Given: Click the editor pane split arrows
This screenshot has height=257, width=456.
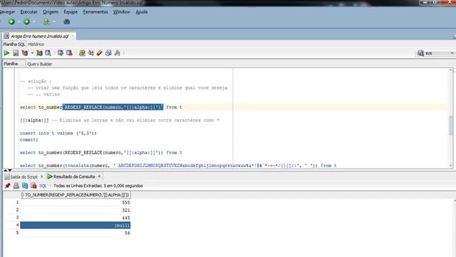Looking at the screenshot, I should (x=8, y=170).
